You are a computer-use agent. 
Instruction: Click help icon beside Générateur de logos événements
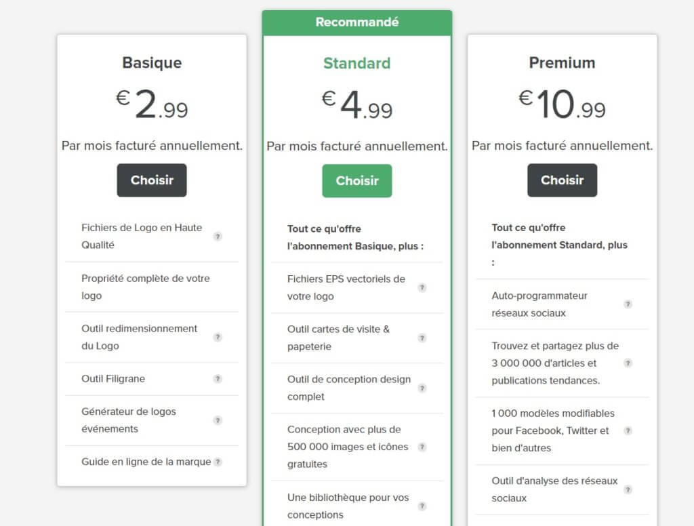coord(218,420)
